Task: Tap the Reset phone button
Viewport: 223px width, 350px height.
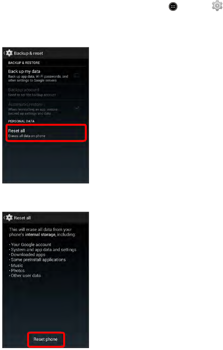Action: [46, 339]
